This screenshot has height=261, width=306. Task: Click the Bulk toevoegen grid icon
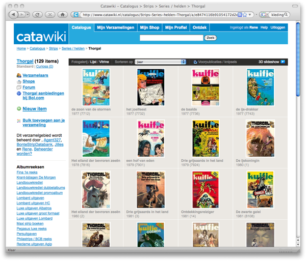point(19,121)
